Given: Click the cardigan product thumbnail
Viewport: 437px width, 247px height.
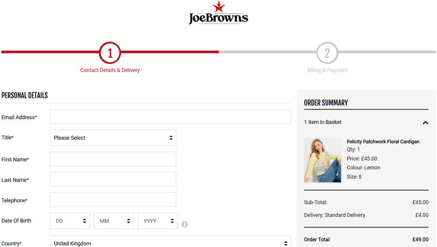Looking at the screenshot, I should [322, 160].
